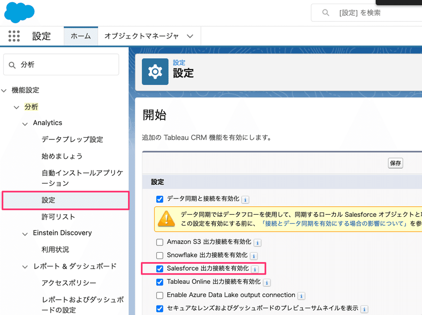Toggle Tableau Online 出力接続を有効化 checkbox
Screen dimensions: 422x315
[160, 282]
